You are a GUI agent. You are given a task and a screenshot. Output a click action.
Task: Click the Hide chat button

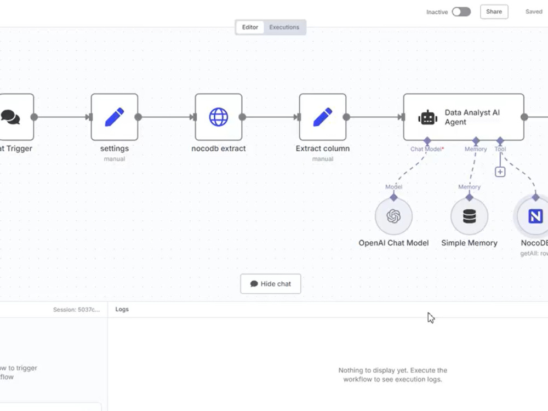(271, 284)
